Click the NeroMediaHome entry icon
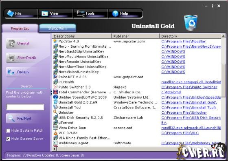 coord(55,57)
